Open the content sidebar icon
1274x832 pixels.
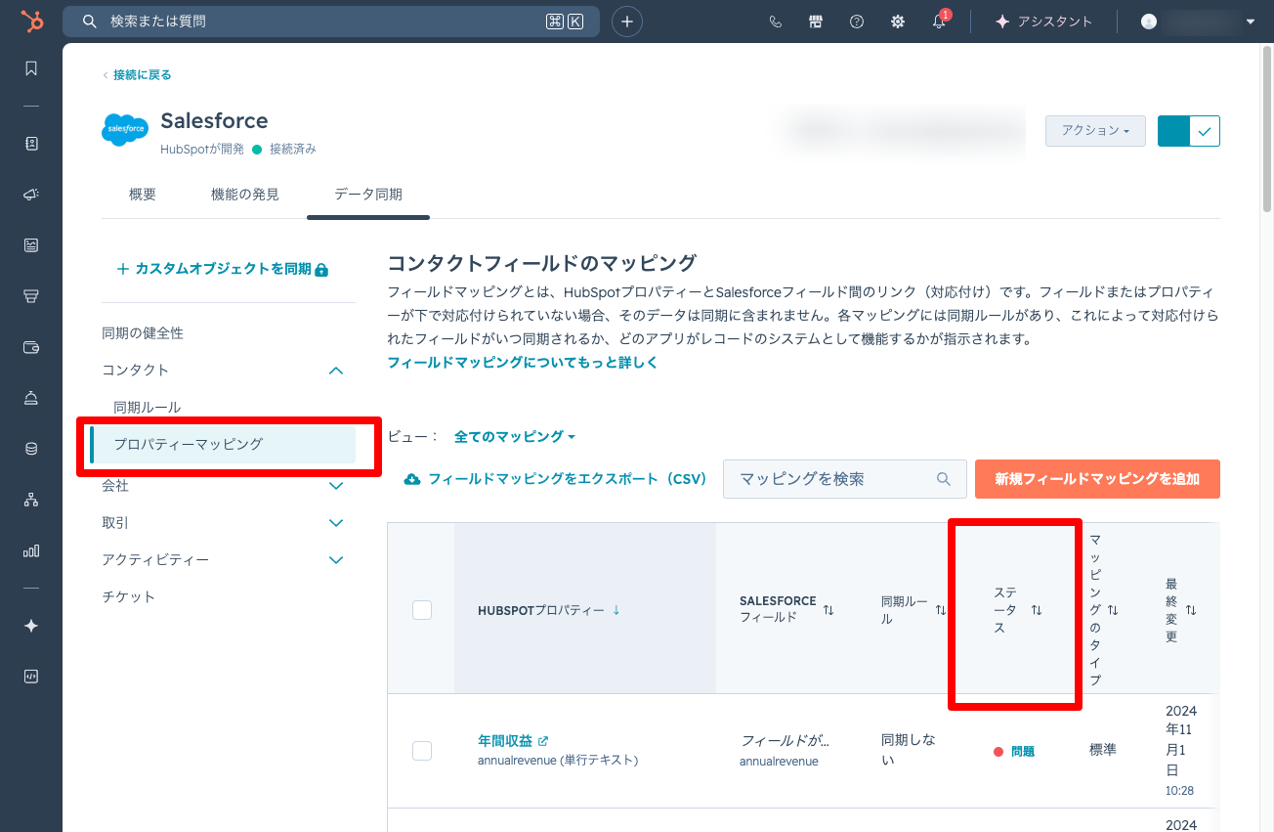(31, 245)
